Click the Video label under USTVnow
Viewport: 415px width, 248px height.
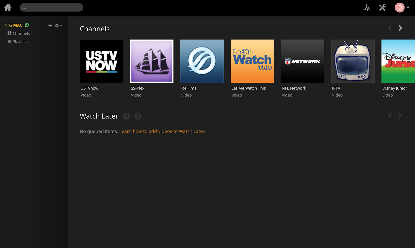86,95
